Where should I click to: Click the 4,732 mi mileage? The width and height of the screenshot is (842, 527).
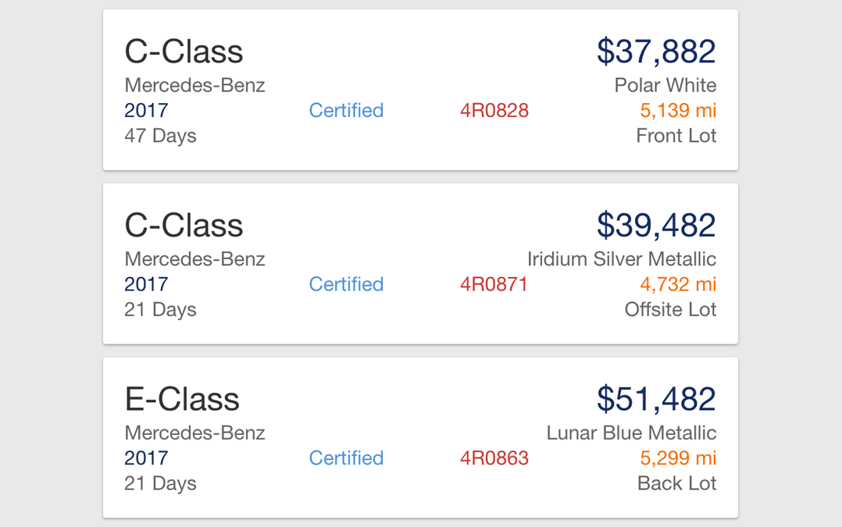[x=678, y=284]
